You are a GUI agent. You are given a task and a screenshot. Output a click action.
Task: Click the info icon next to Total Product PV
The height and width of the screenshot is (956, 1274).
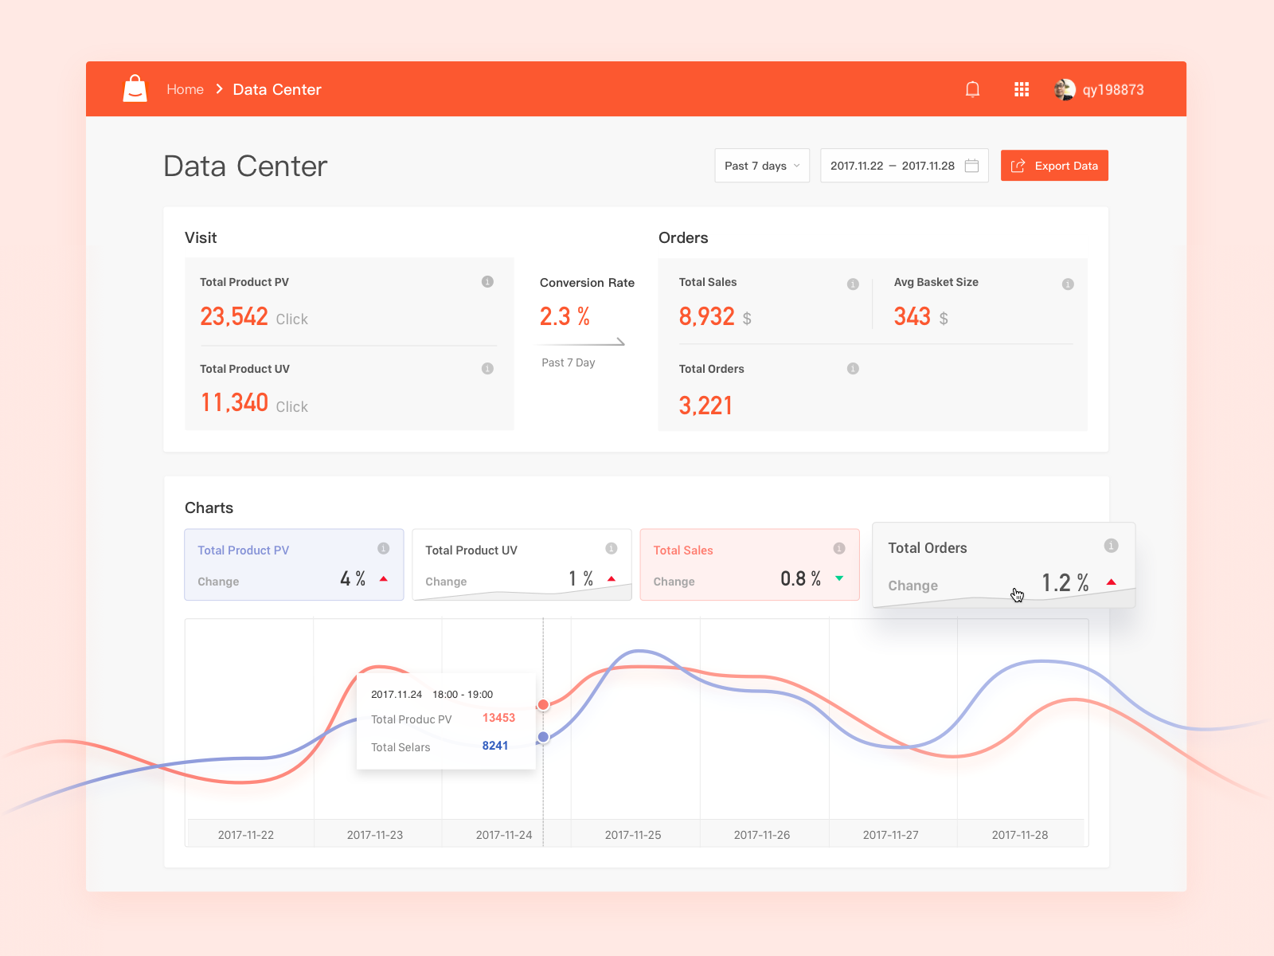click(x=487, y=282)
